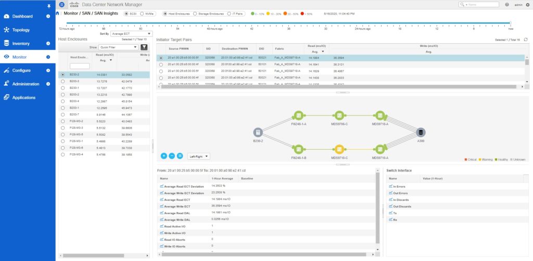This screenshot has height=261, width=533.
Task: Click the Monitor eye icon
Action: 6,57
